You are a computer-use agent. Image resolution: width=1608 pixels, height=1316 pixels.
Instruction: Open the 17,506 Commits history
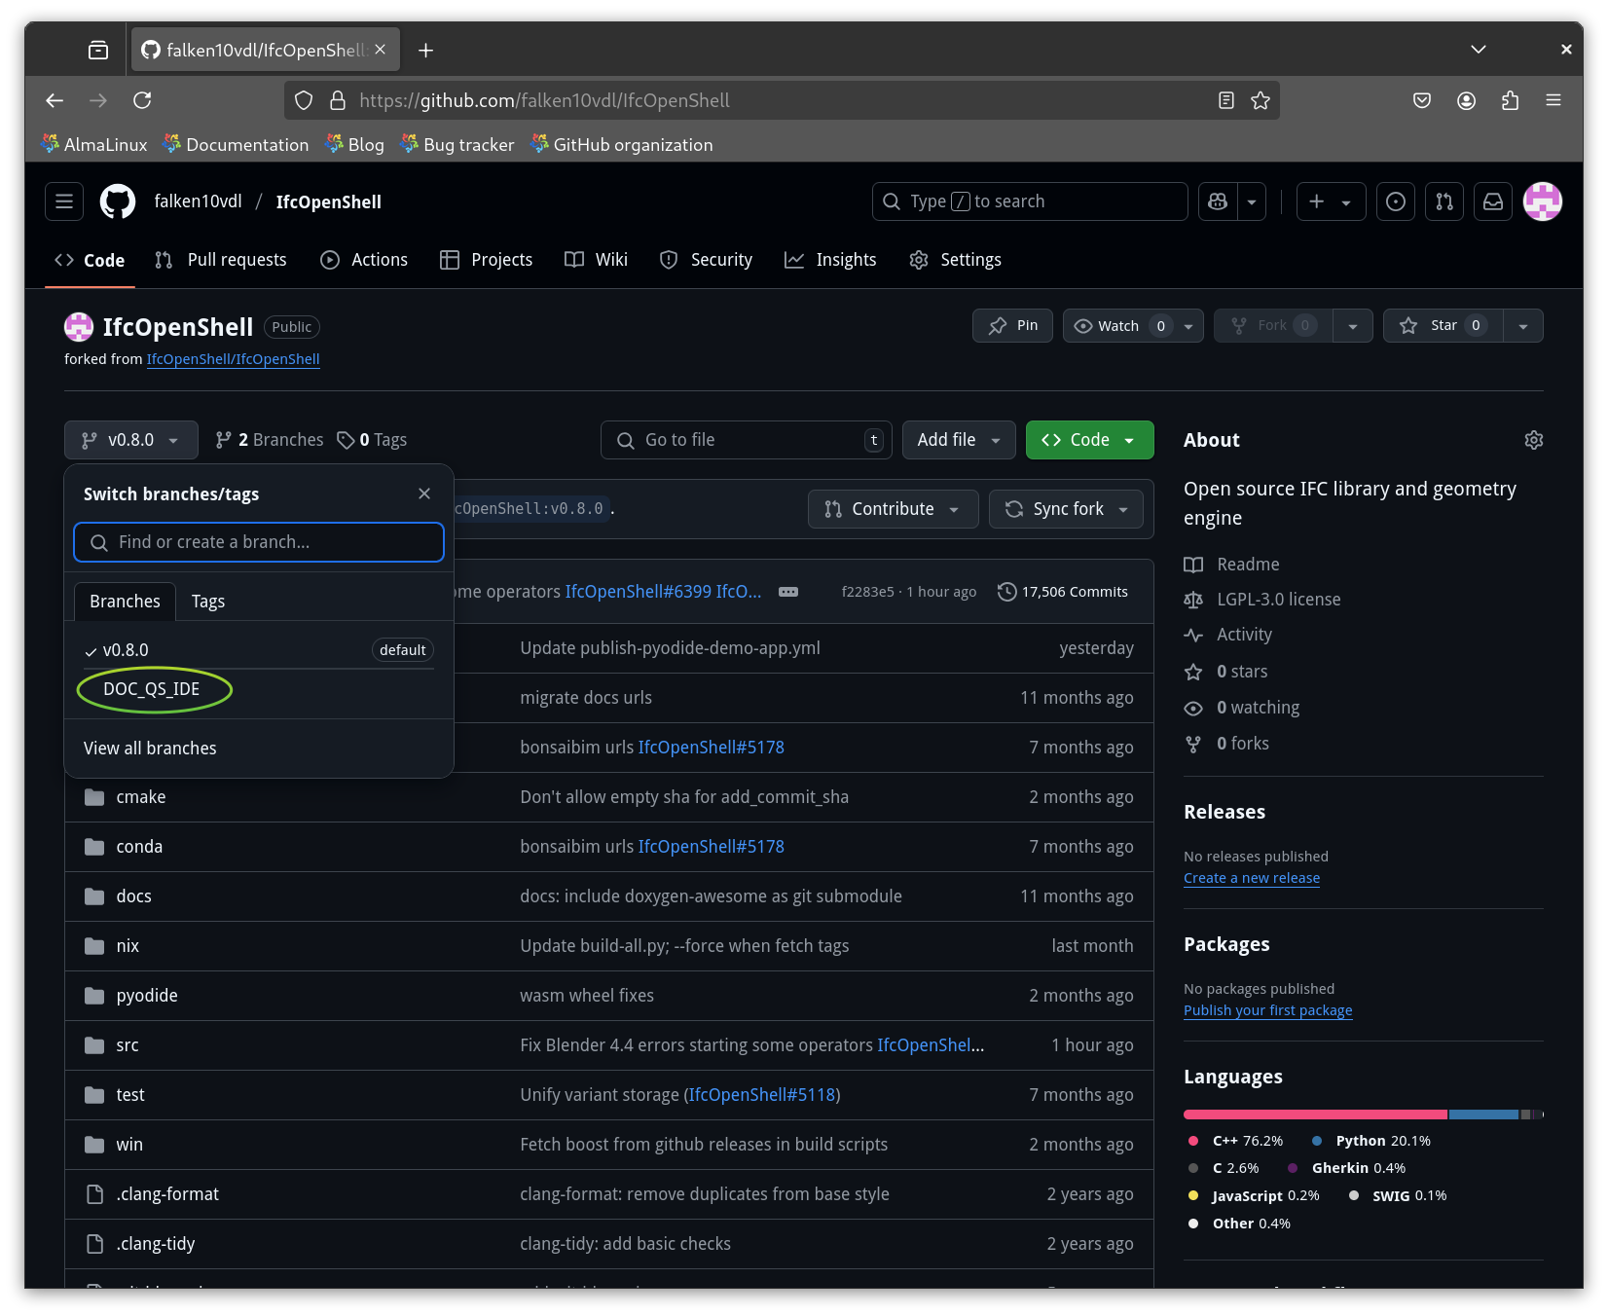[x=1063, y=592]
